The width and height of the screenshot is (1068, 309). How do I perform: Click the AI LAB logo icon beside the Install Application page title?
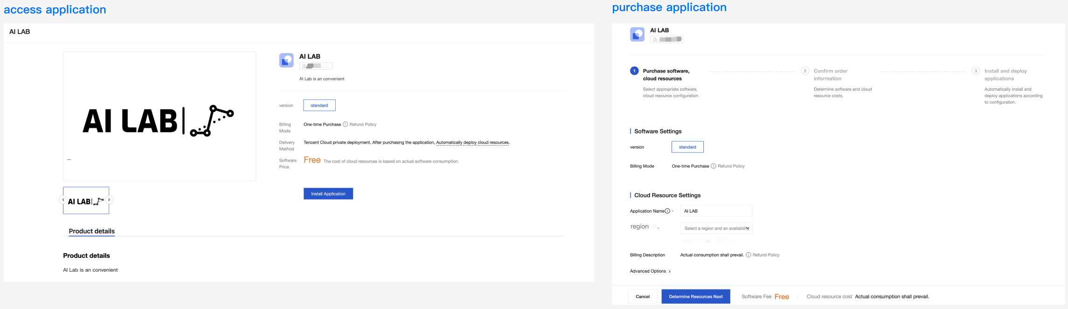286,60
